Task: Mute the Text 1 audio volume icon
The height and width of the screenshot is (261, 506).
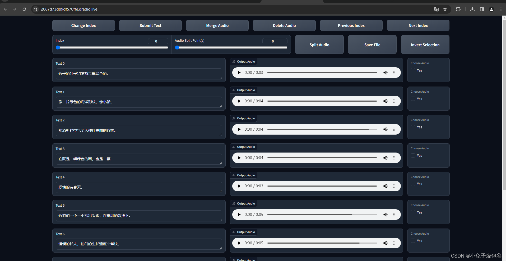Action: click(x=386, y=101)
